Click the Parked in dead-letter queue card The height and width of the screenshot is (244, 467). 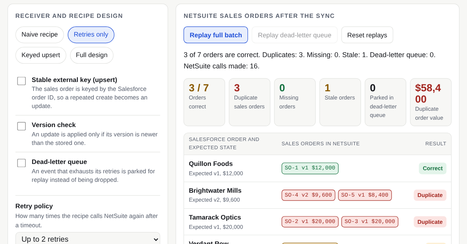click(385, 102)
